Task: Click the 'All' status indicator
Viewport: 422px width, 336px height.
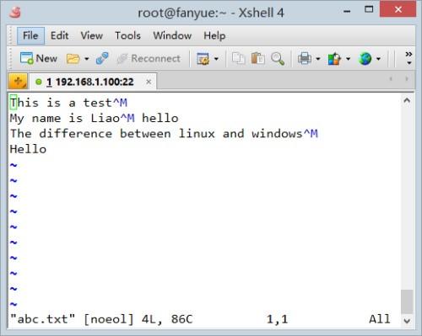Action: (x=380, y=319)
